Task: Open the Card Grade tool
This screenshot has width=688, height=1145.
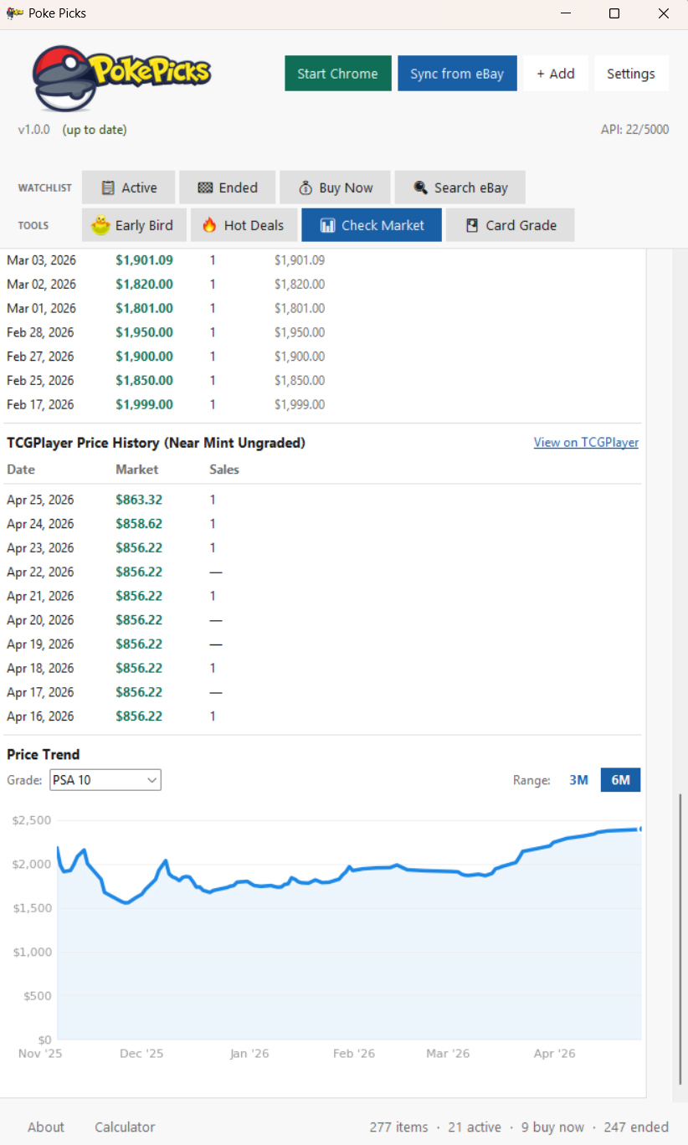Action: (511, 225)
